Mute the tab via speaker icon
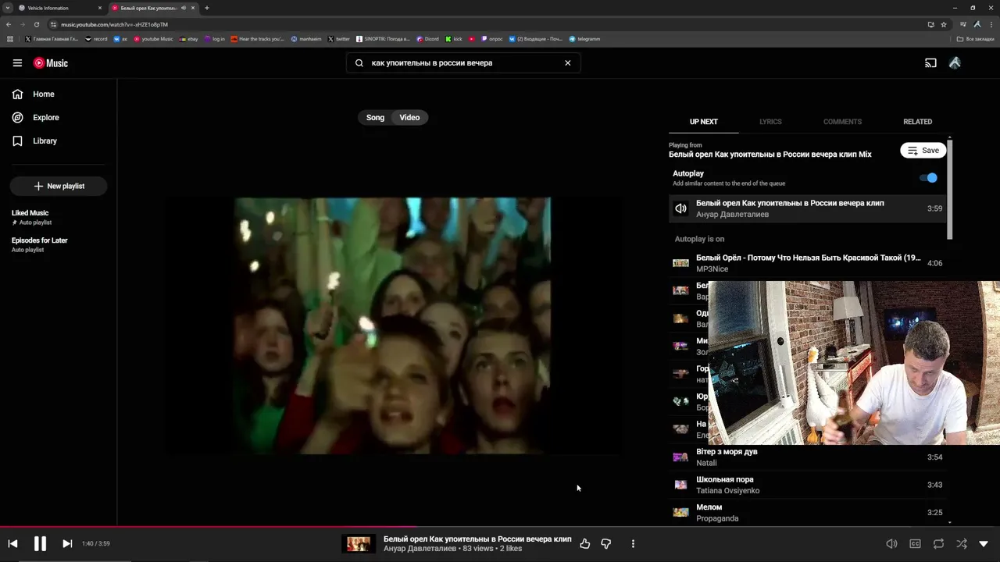This screenshot has height=562, width=1000. point(184,8)
